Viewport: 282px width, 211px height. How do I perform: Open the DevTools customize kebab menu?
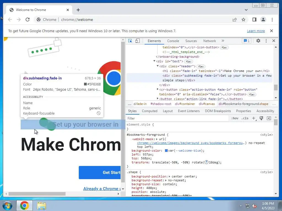coord(266,41)
